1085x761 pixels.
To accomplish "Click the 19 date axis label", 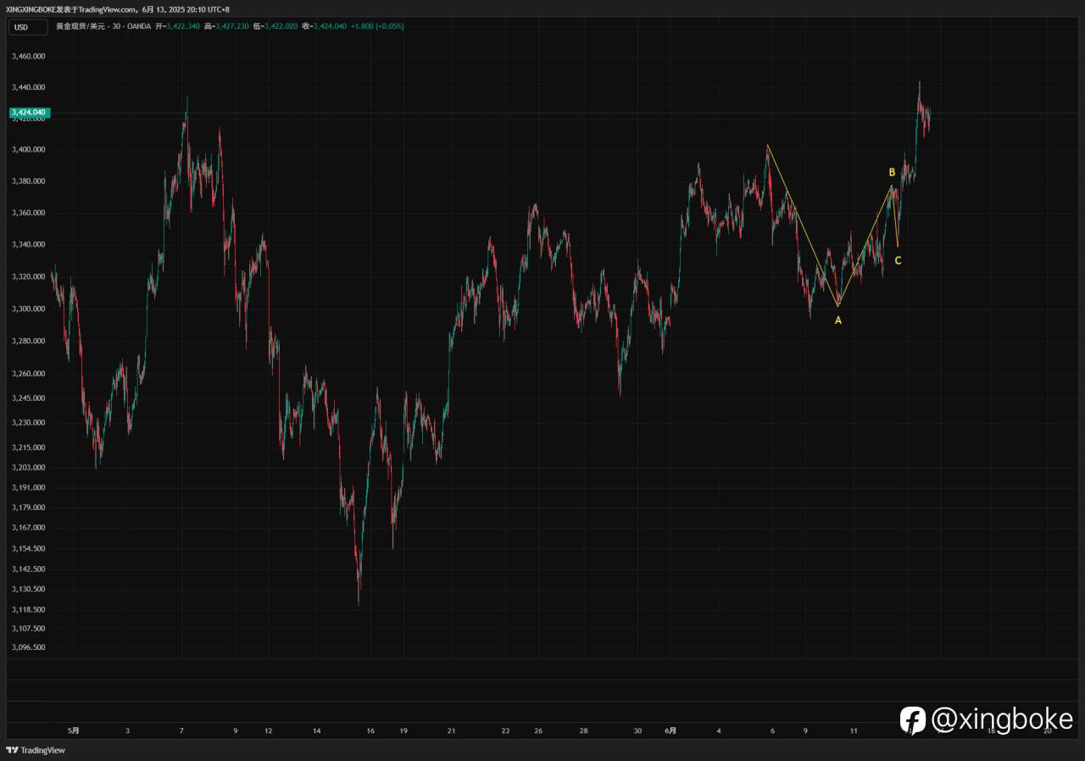I will tap(403, 730).
